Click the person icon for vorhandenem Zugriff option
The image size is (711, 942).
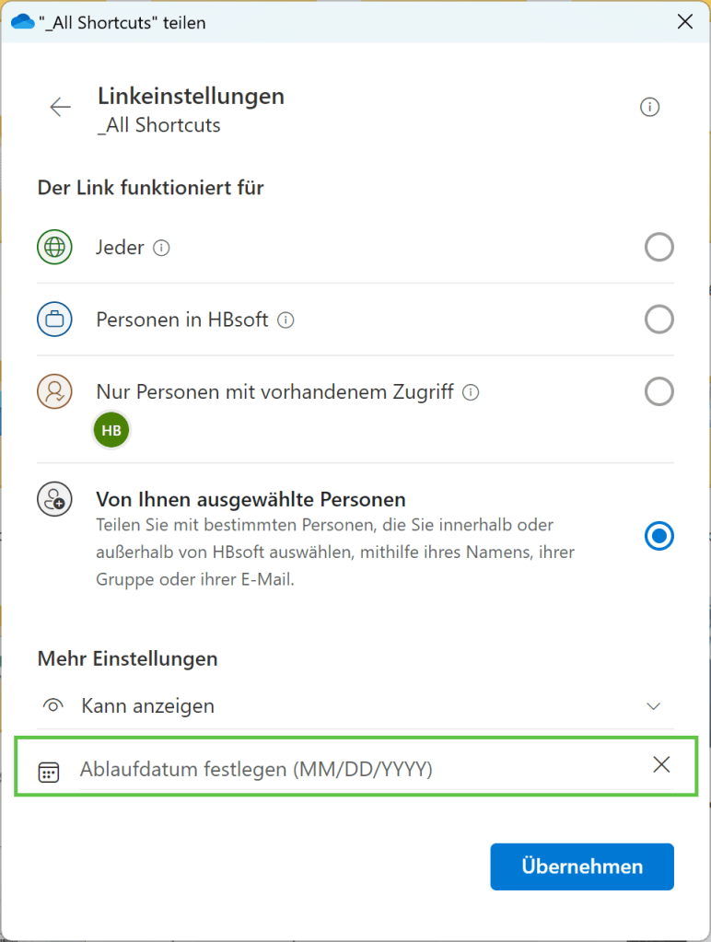(54, 391)
